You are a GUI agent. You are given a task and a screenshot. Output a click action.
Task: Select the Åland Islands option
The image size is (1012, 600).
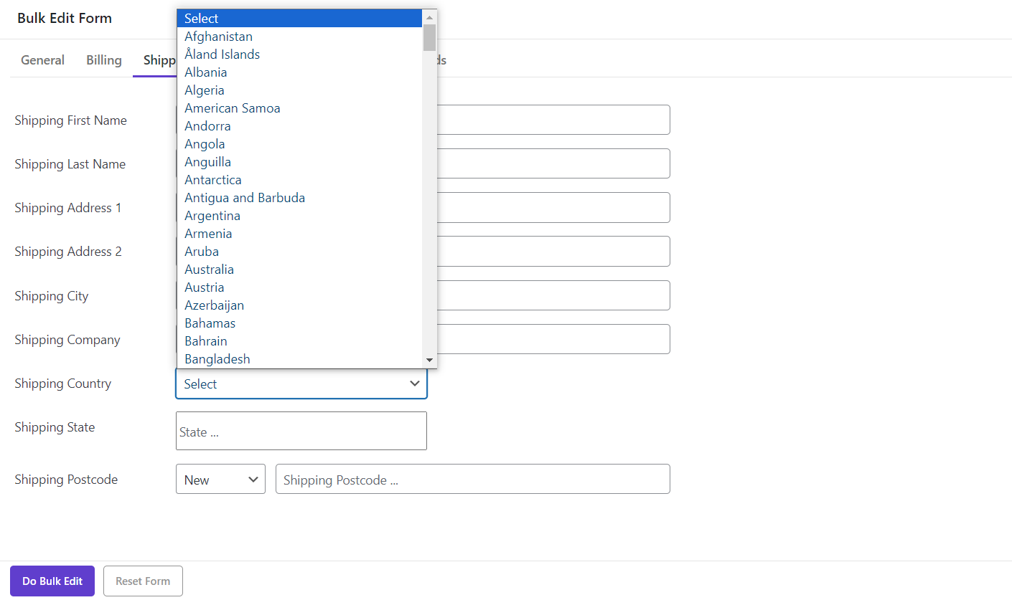point(222,54)
